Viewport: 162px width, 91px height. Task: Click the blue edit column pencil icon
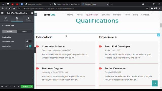click(158, 35)
